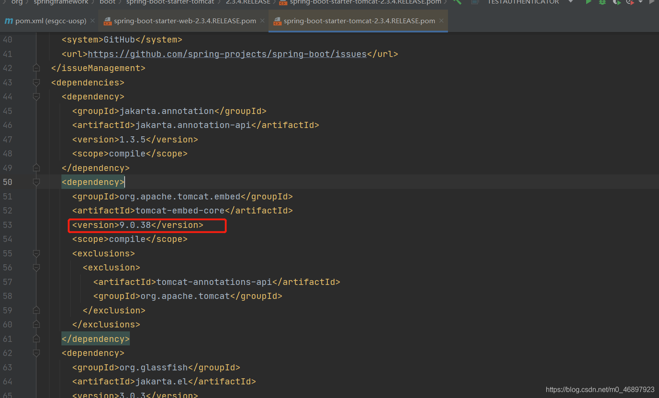Run with coverage icon in toolbar
The image size is (659, 398).
[x=616, y=2]
